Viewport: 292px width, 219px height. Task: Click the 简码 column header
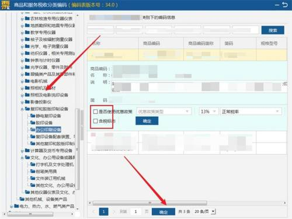pyautogui.click(x=238, y=43)
